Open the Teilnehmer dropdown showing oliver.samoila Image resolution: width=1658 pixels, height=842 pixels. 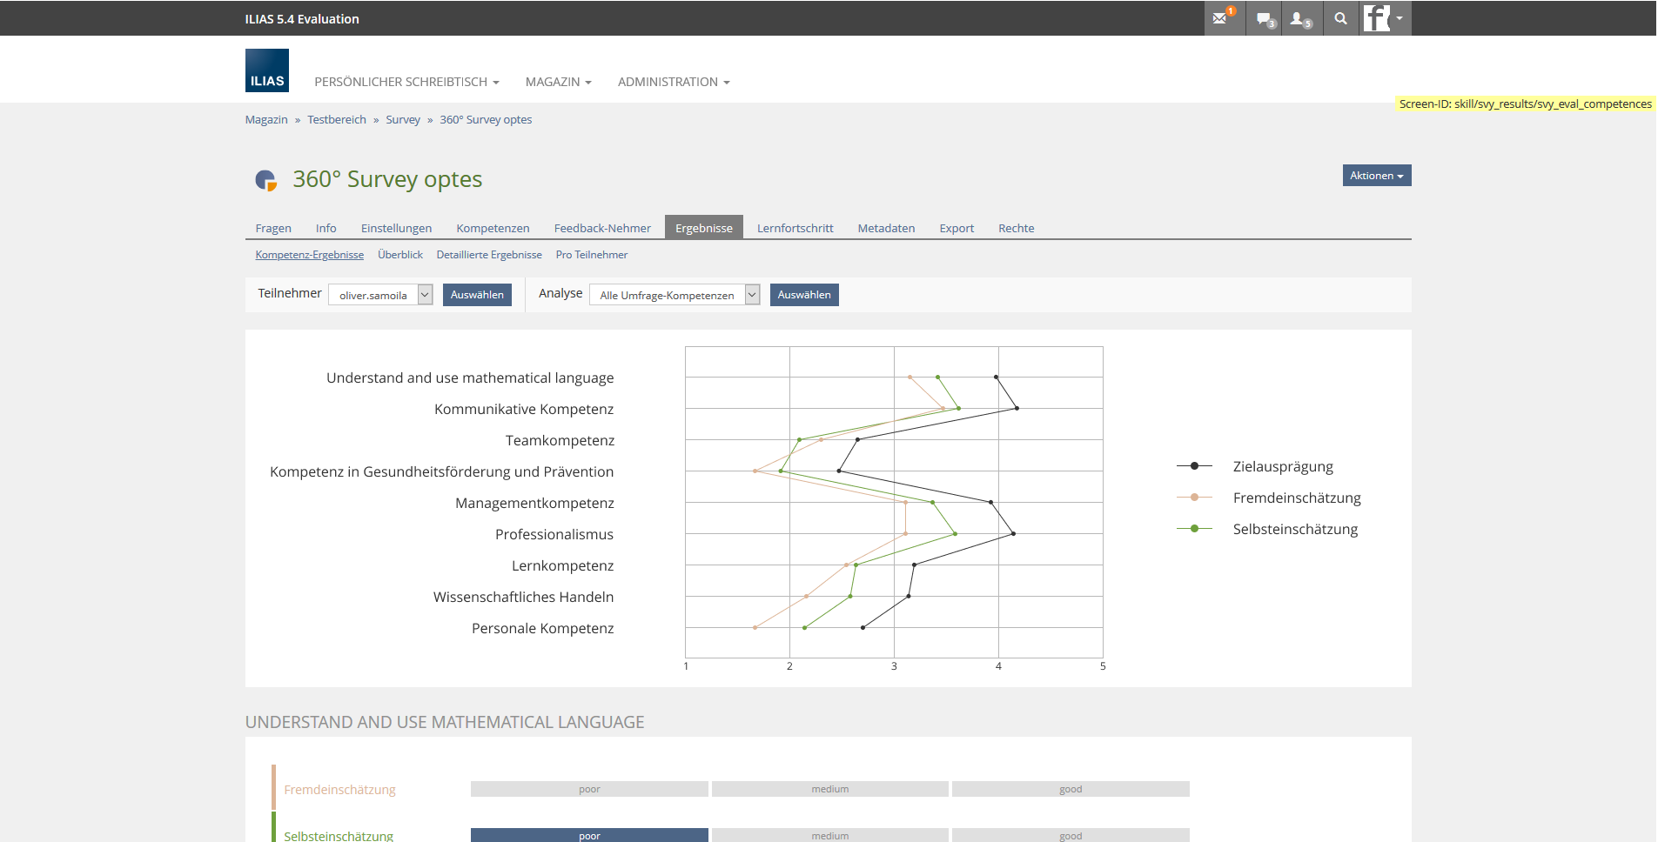point(380,295)
